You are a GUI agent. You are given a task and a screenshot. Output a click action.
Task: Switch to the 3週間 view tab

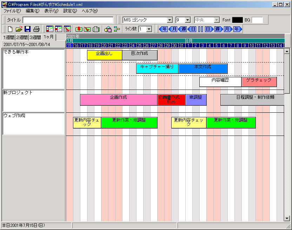(x=35, y=38)
